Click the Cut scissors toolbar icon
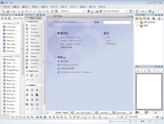 pyautogui.click(x=19, y=11)
